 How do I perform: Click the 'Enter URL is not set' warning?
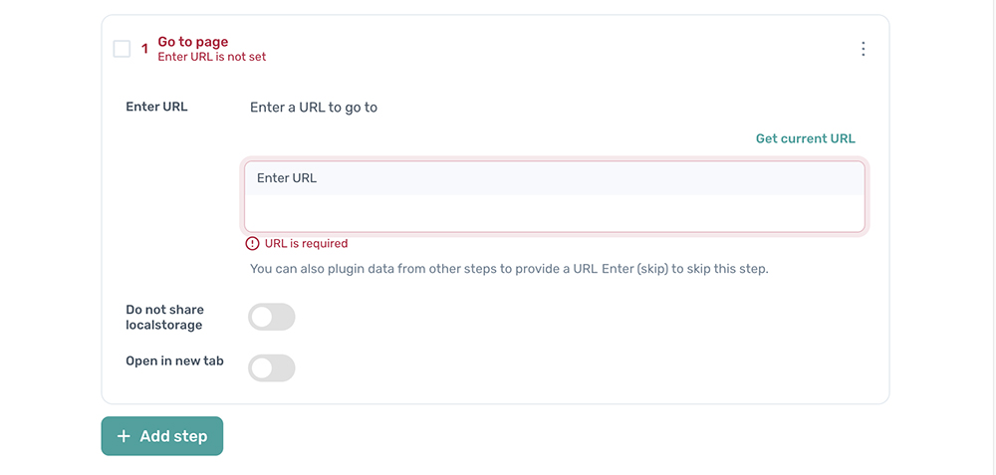(212, 57)
